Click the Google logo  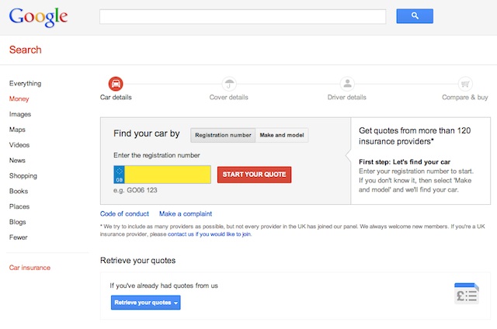point(38,17)
